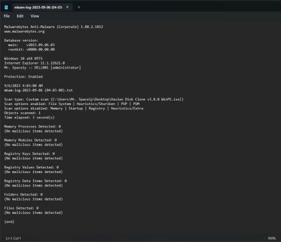The image size is (281, 242).
Task: Click the 'Objects scanned: 1' line
Action: point(22,113)
